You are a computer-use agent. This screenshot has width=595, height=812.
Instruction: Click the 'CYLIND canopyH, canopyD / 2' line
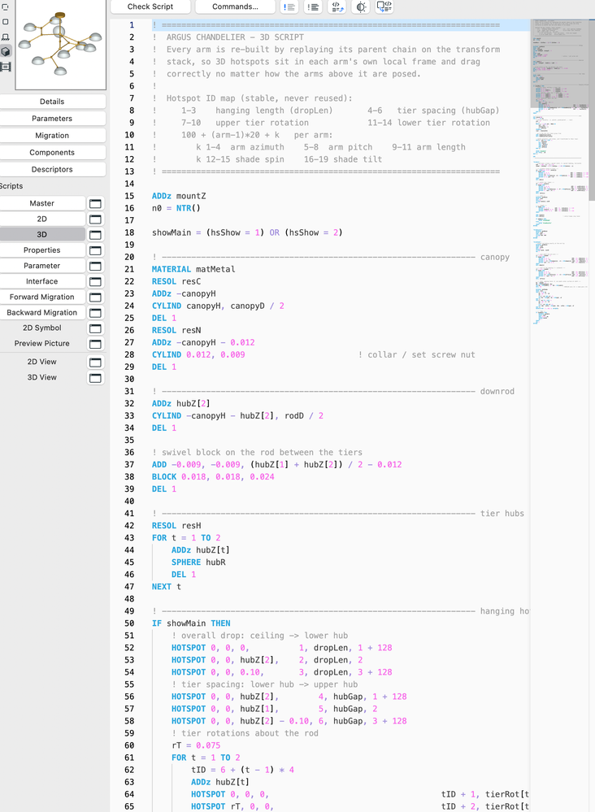[218, 306]
